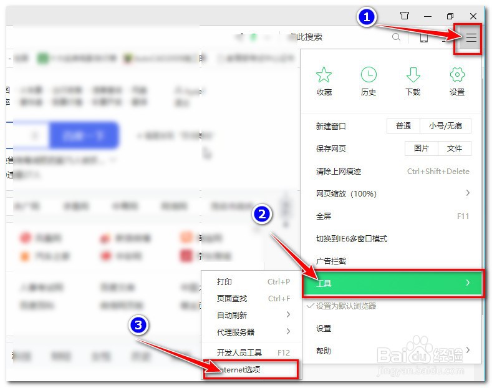Viewport: 492px width, 388px height.
Task: Select Ad blocking (广告拦截) entry
Action: [392, 261]
